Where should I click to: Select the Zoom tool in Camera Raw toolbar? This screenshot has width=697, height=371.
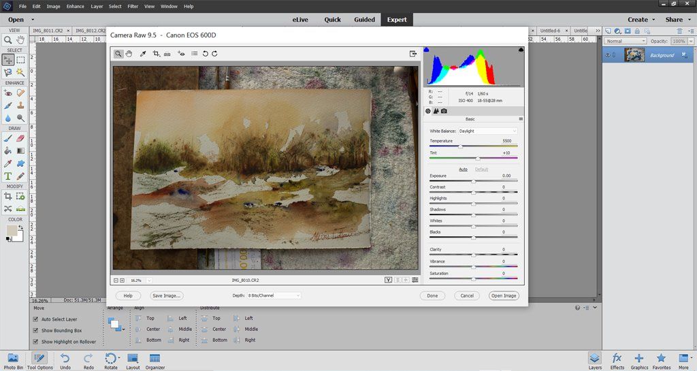click(x=118, y=54)
